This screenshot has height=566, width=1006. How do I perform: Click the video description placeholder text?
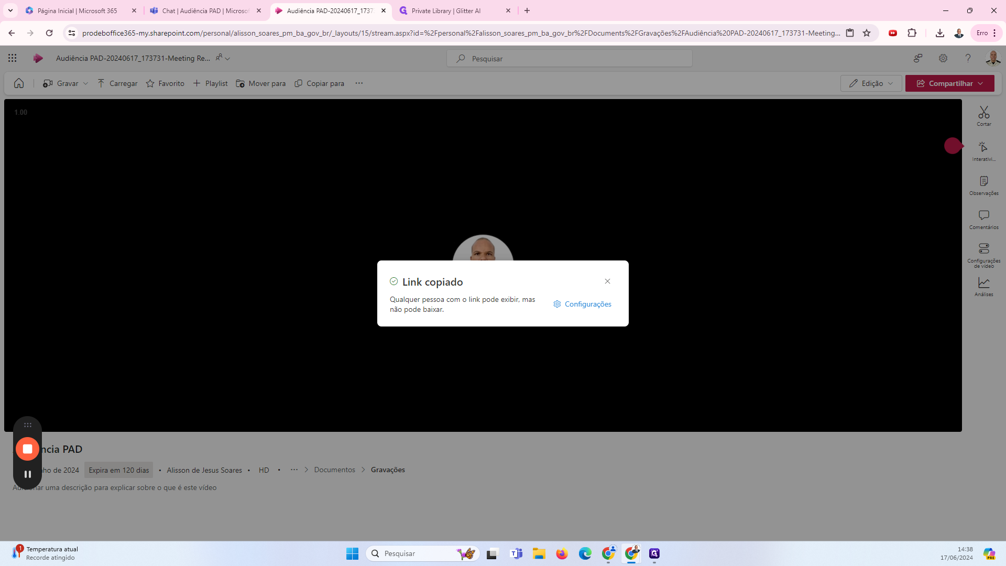coord(115,487)
